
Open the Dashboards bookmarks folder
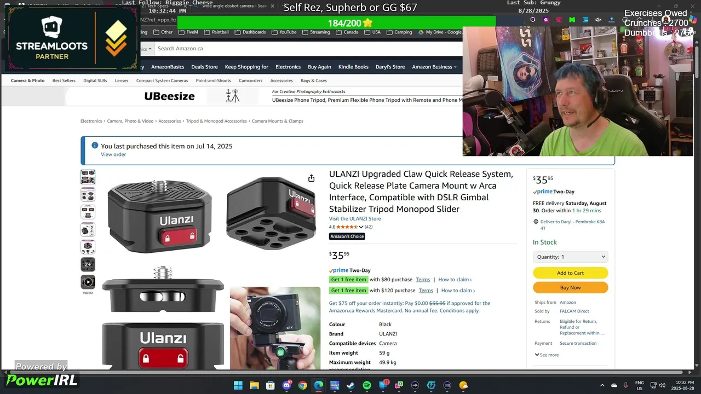tap(250, 32)
